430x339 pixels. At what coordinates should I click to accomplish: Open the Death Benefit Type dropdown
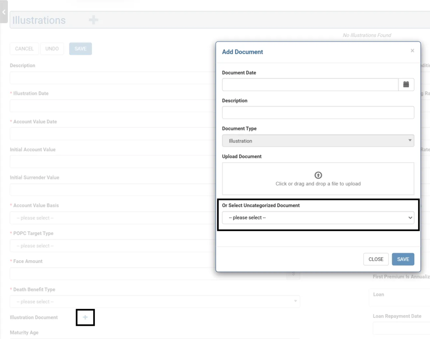click(x=154, y=302)
